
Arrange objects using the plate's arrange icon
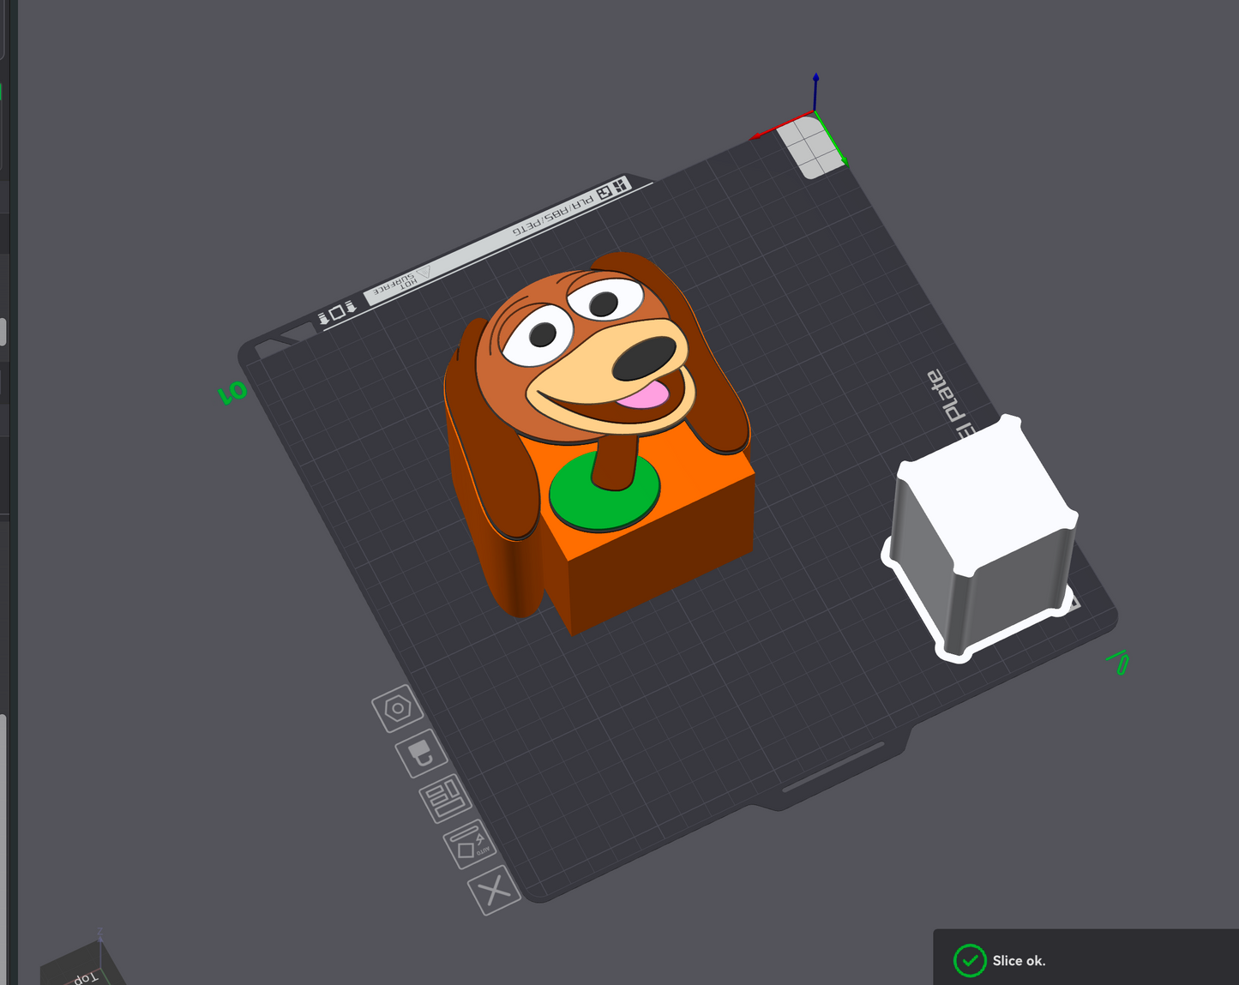tap(445, 799)
